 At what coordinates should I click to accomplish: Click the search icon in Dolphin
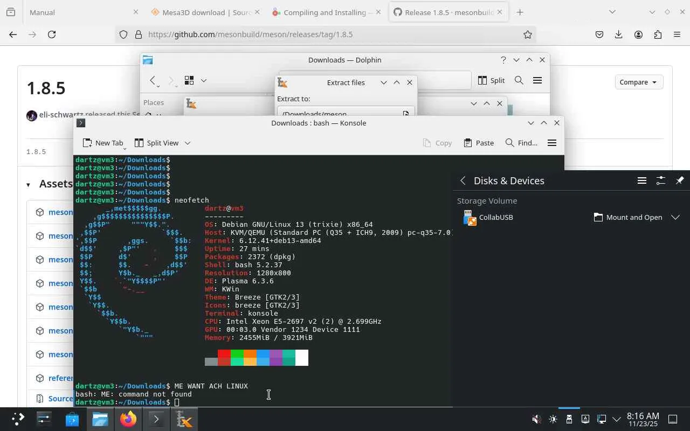(519, 80)
